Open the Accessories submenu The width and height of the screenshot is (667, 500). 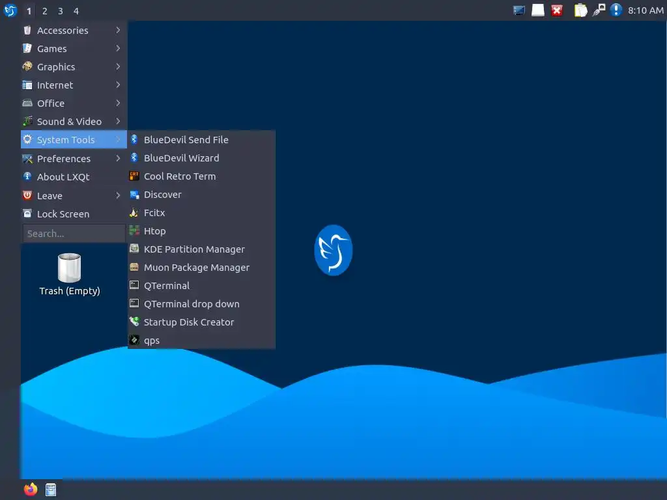coord(74,30)
